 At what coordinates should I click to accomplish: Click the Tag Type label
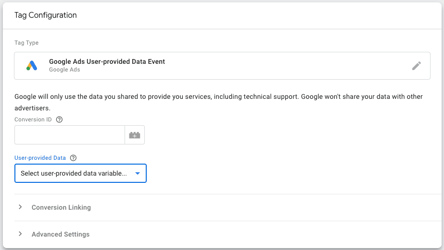pos(26,43)
